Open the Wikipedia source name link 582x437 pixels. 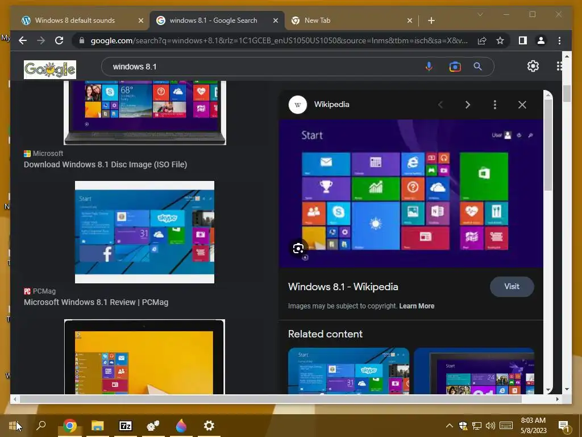(x=331, y=105)
